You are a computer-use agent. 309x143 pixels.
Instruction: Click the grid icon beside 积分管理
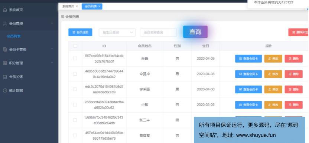pos(5,63)
